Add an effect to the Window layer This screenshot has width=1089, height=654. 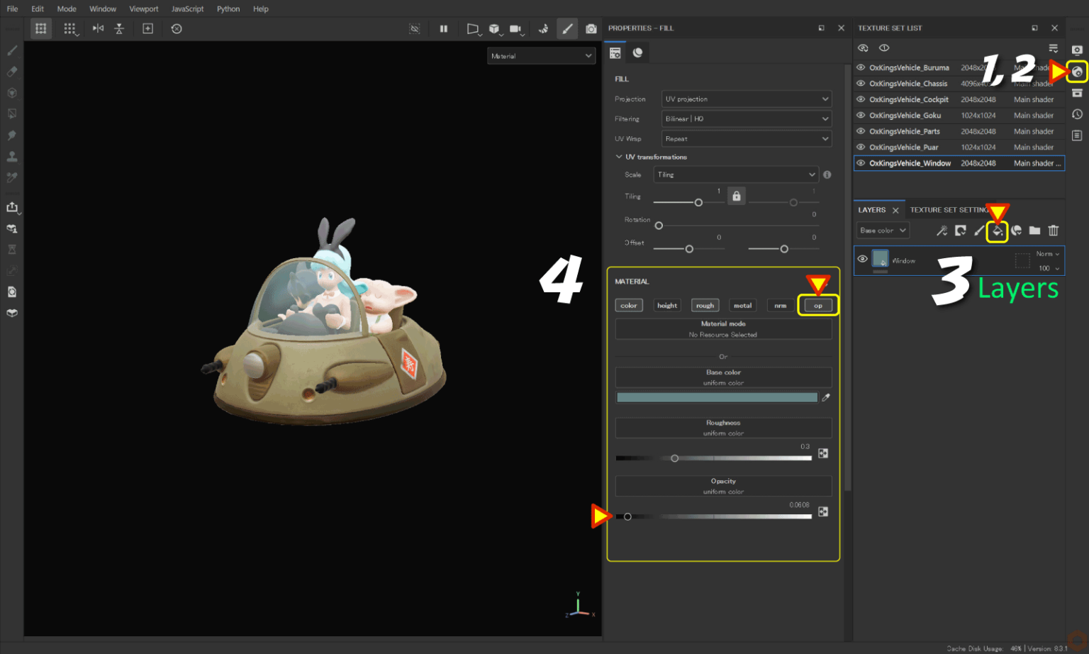click(1017, 230)
